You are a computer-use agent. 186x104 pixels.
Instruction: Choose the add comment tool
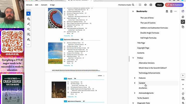click(x=28, y=19)
